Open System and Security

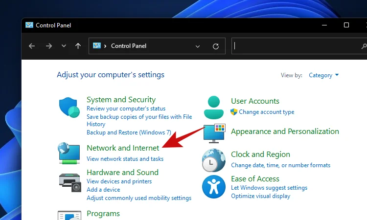click(121, 100)
